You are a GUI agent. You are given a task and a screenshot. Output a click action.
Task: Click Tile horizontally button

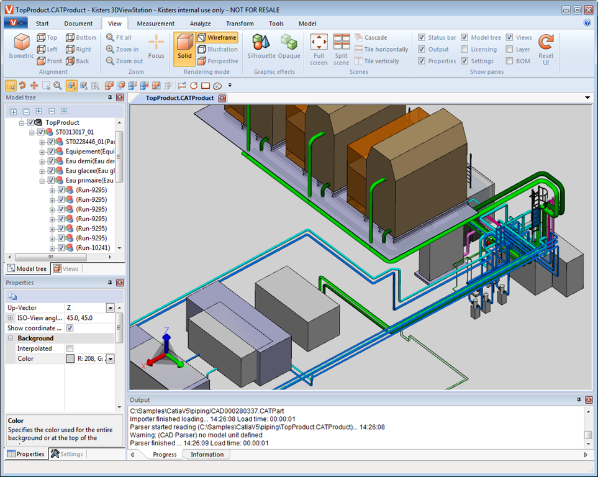[381, 50]
